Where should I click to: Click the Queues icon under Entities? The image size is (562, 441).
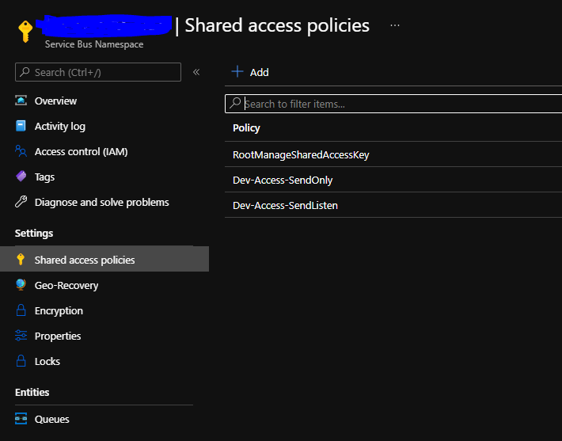point(21,420)
